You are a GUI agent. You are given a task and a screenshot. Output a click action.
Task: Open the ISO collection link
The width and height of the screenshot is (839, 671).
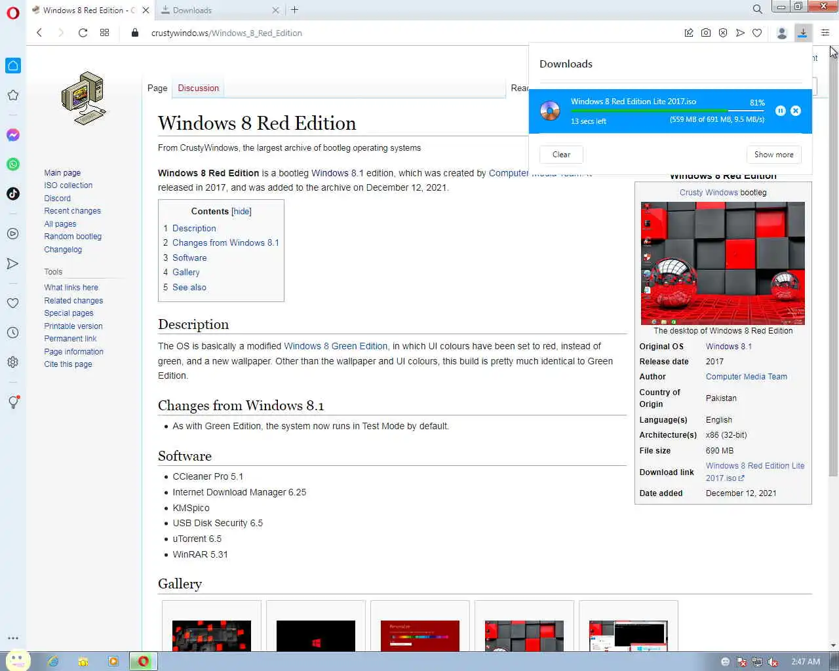pos(68,185)
